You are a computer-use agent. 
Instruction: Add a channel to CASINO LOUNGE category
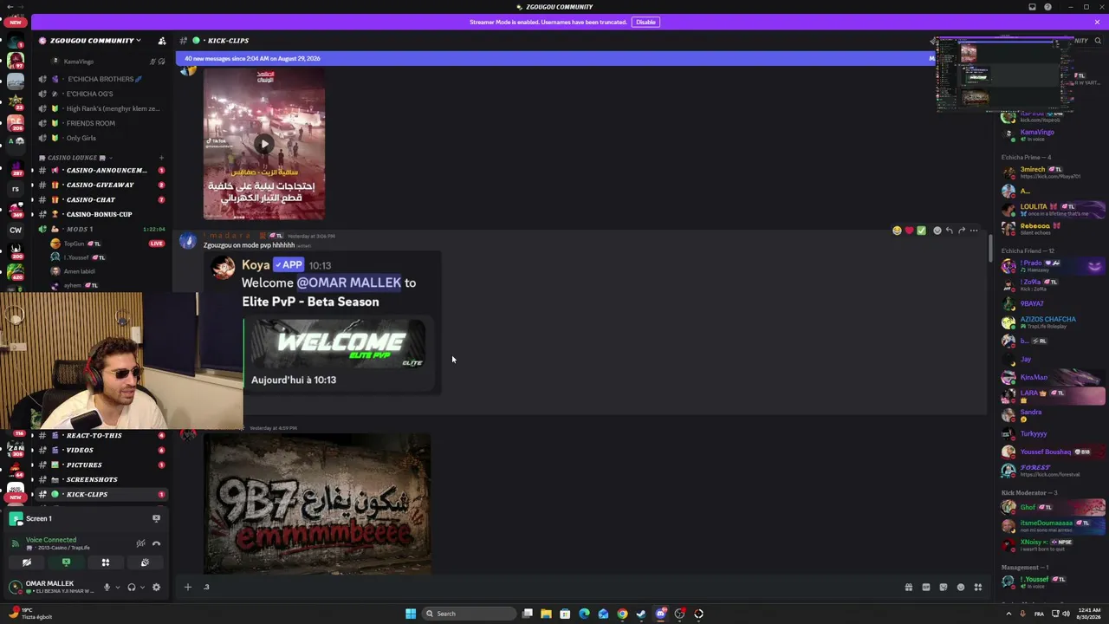coord(161,158)
